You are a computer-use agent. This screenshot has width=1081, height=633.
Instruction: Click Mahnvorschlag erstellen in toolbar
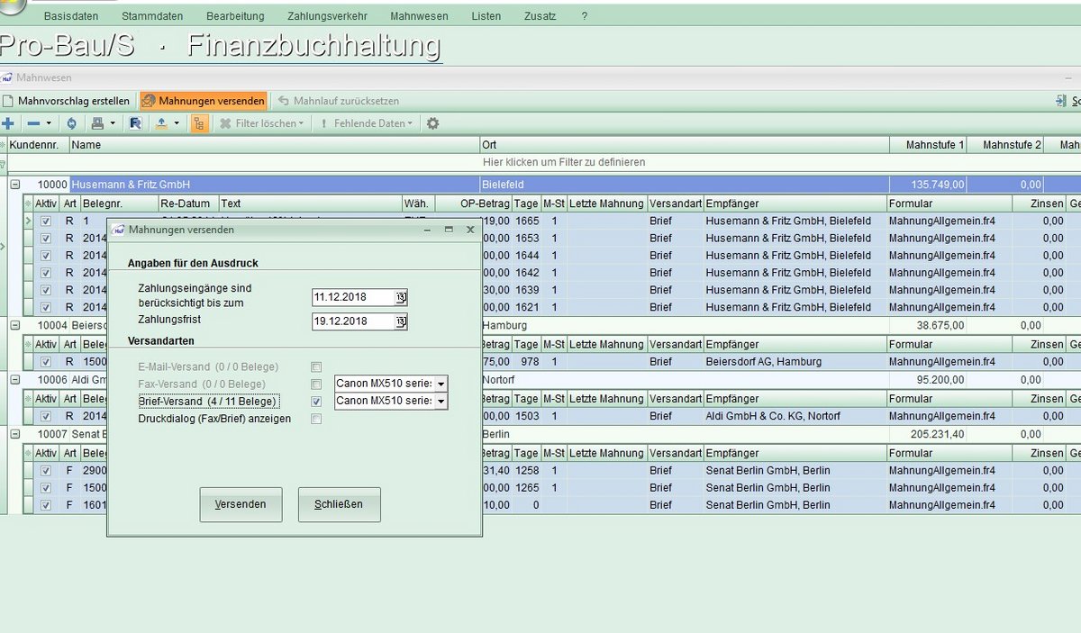coord(67,101)
